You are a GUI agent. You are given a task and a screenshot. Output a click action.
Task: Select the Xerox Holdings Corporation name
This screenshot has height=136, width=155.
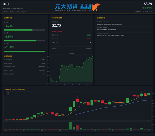pos(13,8)
